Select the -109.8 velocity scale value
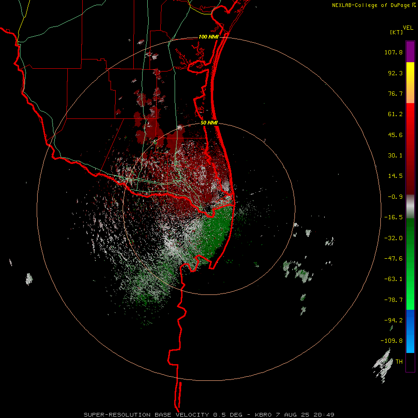This screenshot has width=418, height=418. (392, 341)
